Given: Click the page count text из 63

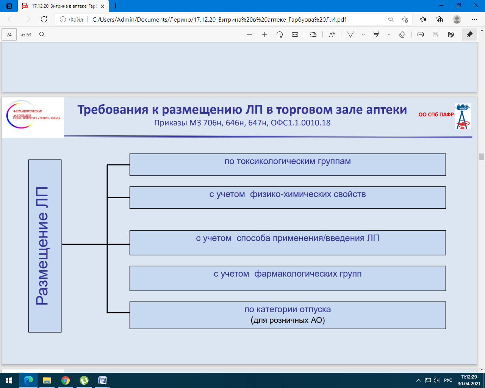Looking at the screenshot, I should 26,34.
